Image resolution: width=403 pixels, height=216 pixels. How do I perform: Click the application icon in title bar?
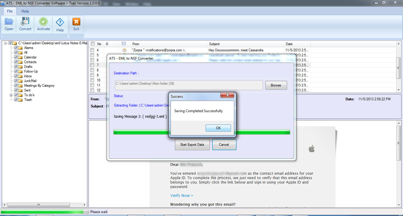click(x=2, y=3)
